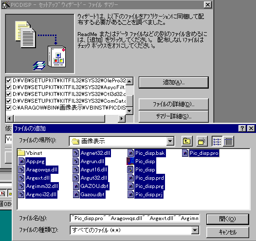Click the Up One Level folder icon

point(187,141)
